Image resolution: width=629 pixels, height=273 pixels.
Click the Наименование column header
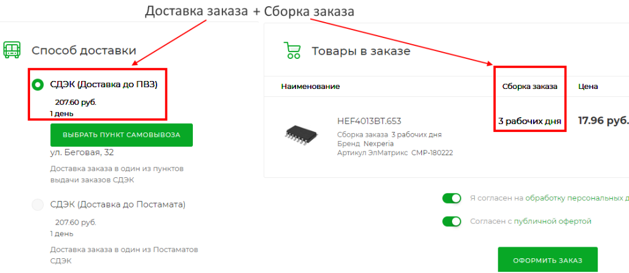point(310,86)
